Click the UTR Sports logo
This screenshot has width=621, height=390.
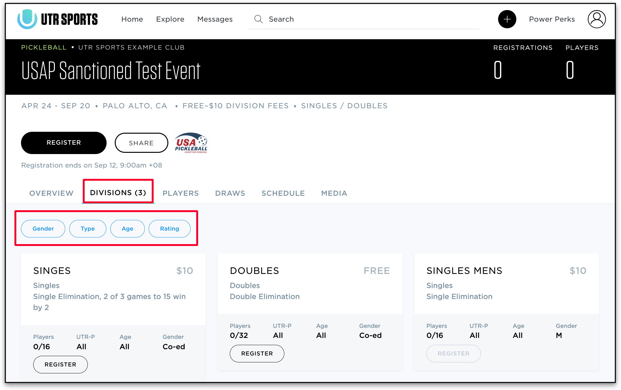click(57, 19)
